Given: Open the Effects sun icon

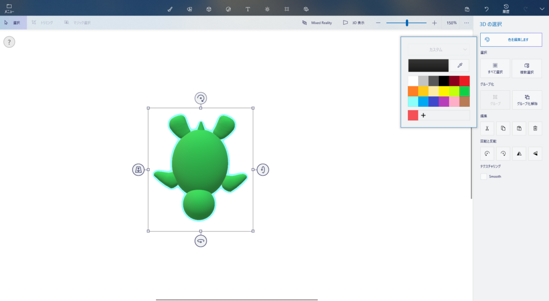Looking at the screenshot, I should point(267,9).
